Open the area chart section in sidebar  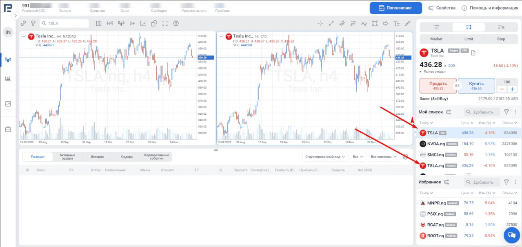point(8,78)
